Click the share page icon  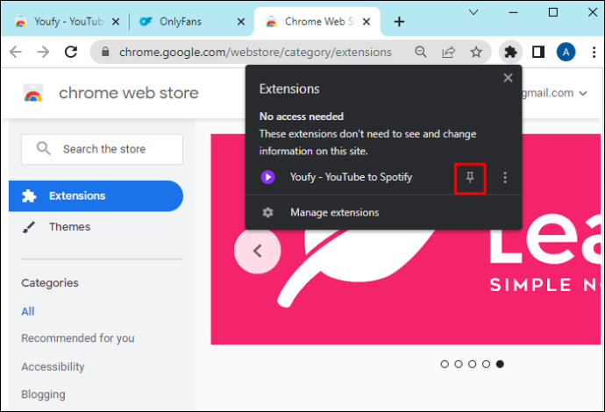point(448,52)
